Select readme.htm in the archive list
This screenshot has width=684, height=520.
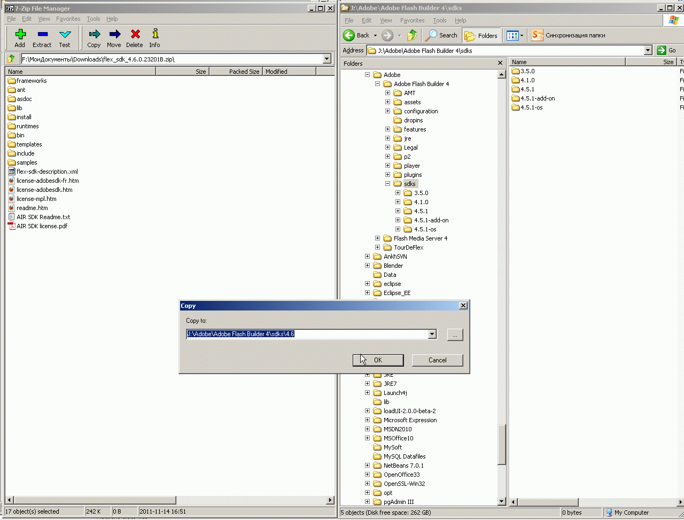(28, 208)
